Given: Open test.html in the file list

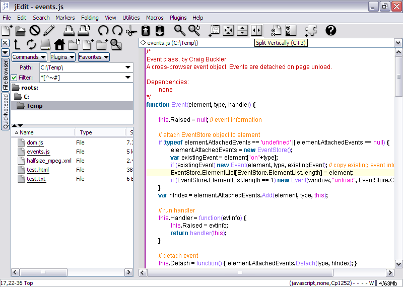Looking at the screenshot, I should pos(38,170).
